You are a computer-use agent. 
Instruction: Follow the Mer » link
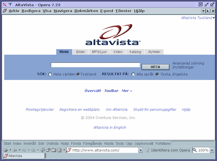tap(127, 91)
